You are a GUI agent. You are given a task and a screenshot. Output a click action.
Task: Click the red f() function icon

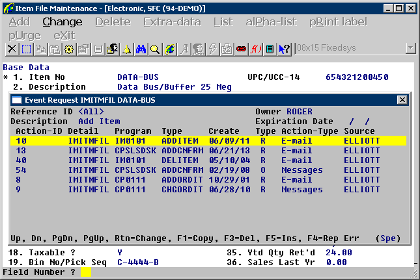click(x=255, y=49)
